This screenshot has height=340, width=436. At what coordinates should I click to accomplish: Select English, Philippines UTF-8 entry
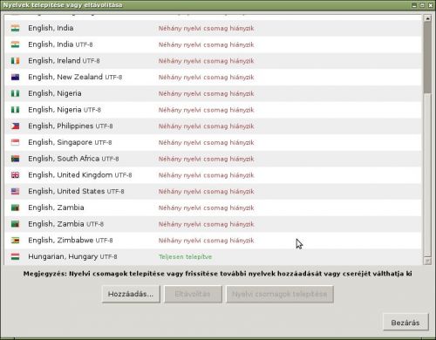coord(213,126)
